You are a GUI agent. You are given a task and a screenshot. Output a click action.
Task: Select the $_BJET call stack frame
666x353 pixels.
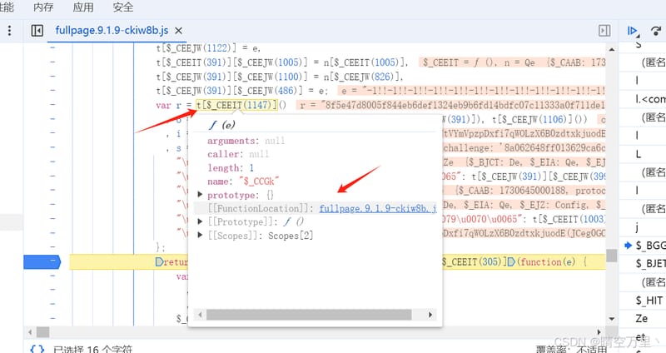[650, 263]
